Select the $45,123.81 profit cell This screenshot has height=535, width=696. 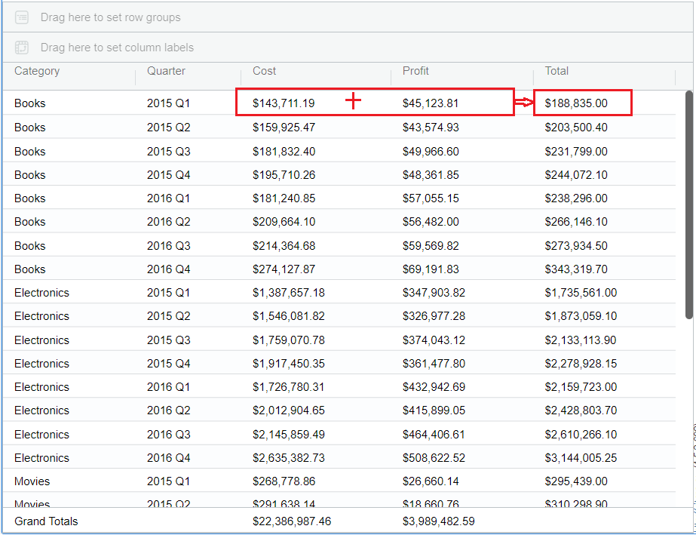[430, 103]
